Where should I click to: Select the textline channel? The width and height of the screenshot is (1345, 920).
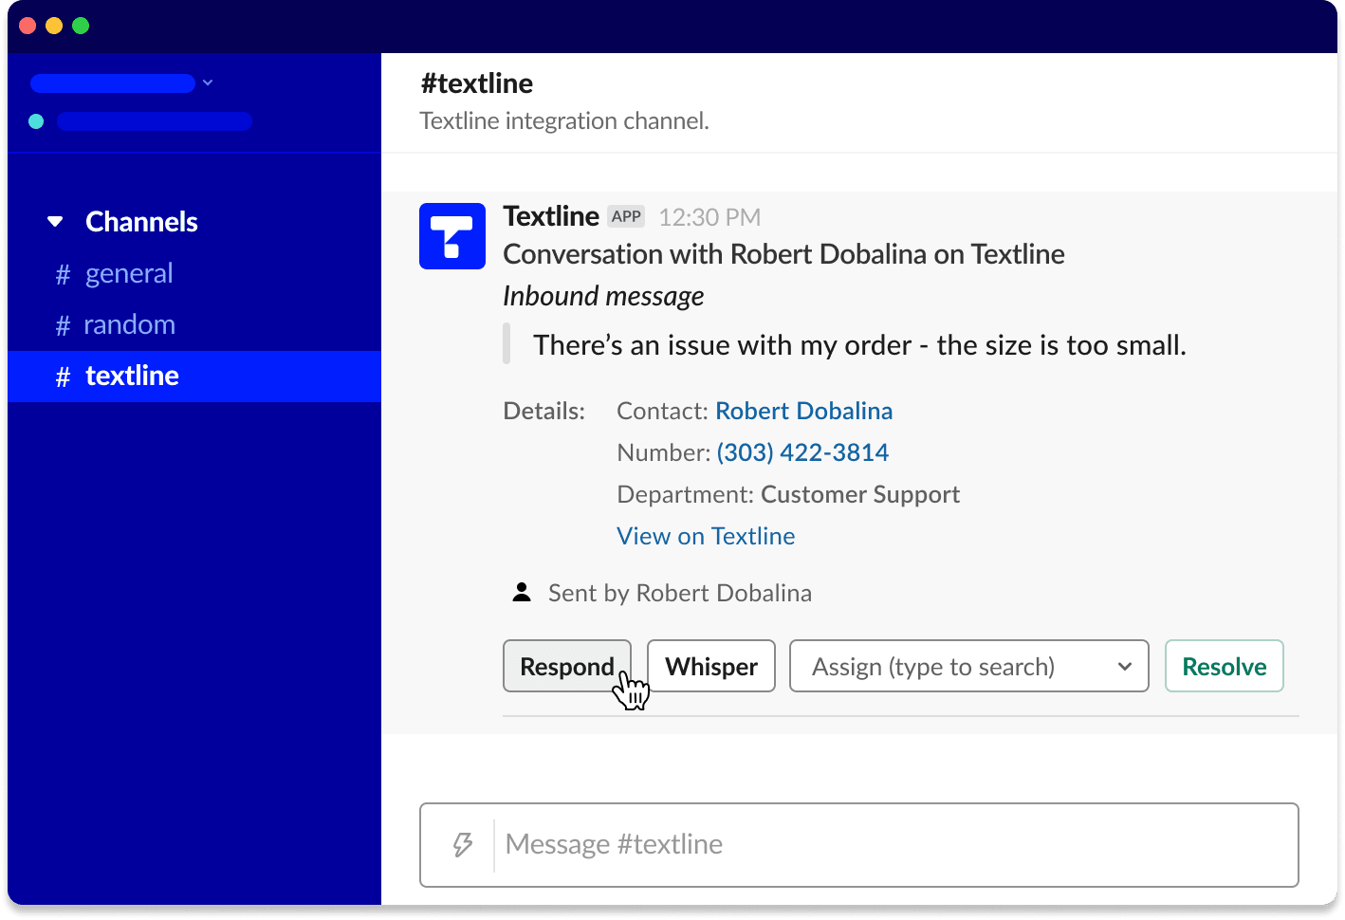click(x=194, y=377)
